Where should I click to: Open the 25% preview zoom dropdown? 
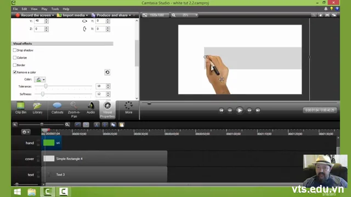pyautogui.click(x=185, y=15)
